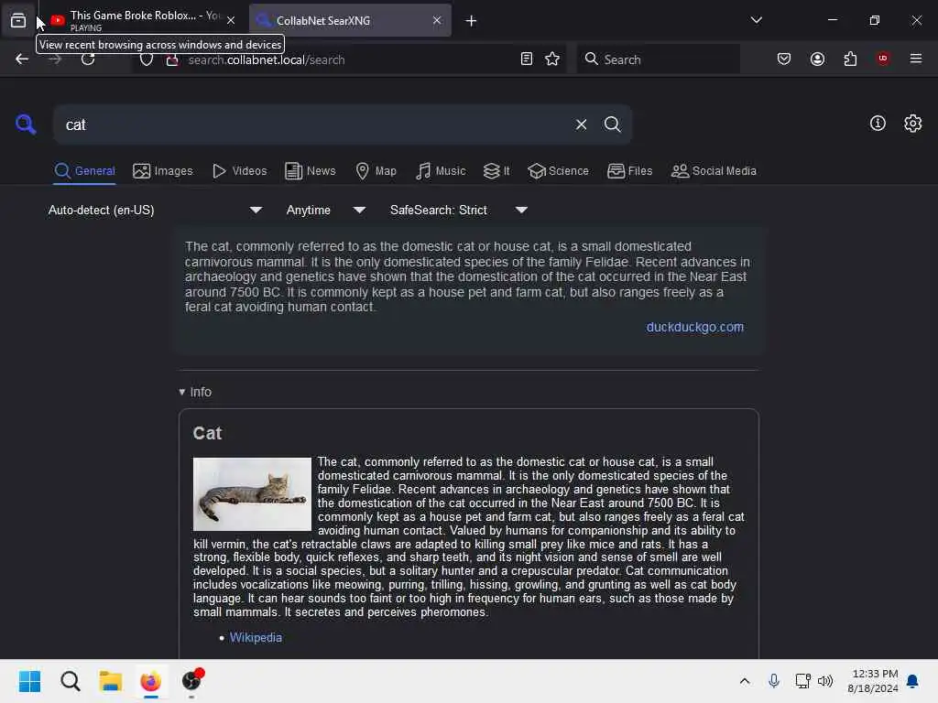Screen dimensions: 938x703
Task: Switch to Map category
Action: click(x=376, y=171)
